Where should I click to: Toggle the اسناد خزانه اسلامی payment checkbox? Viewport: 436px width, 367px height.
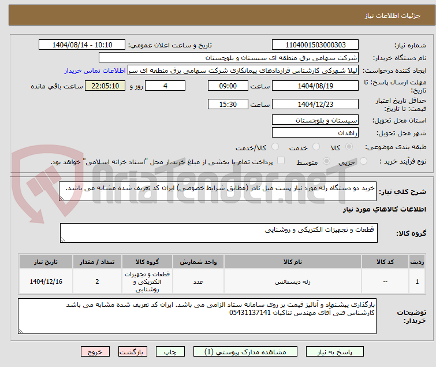tap(281, 161)
